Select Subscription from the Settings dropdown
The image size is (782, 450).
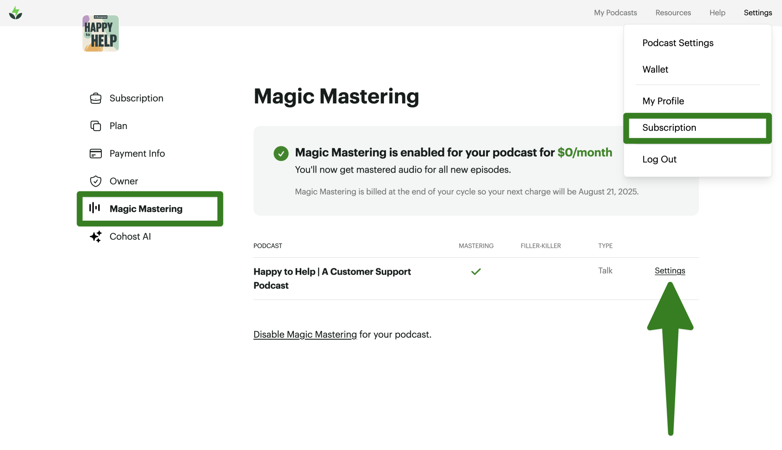[669, 128]
